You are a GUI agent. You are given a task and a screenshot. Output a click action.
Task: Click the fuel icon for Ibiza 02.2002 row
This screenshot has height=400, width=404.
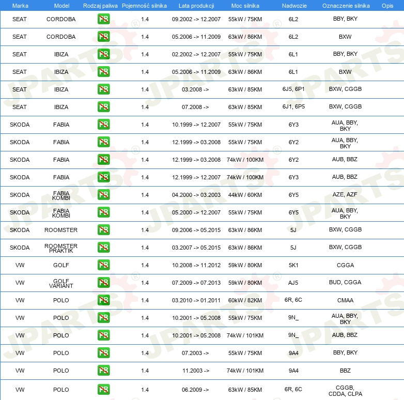tap(103, 54)
